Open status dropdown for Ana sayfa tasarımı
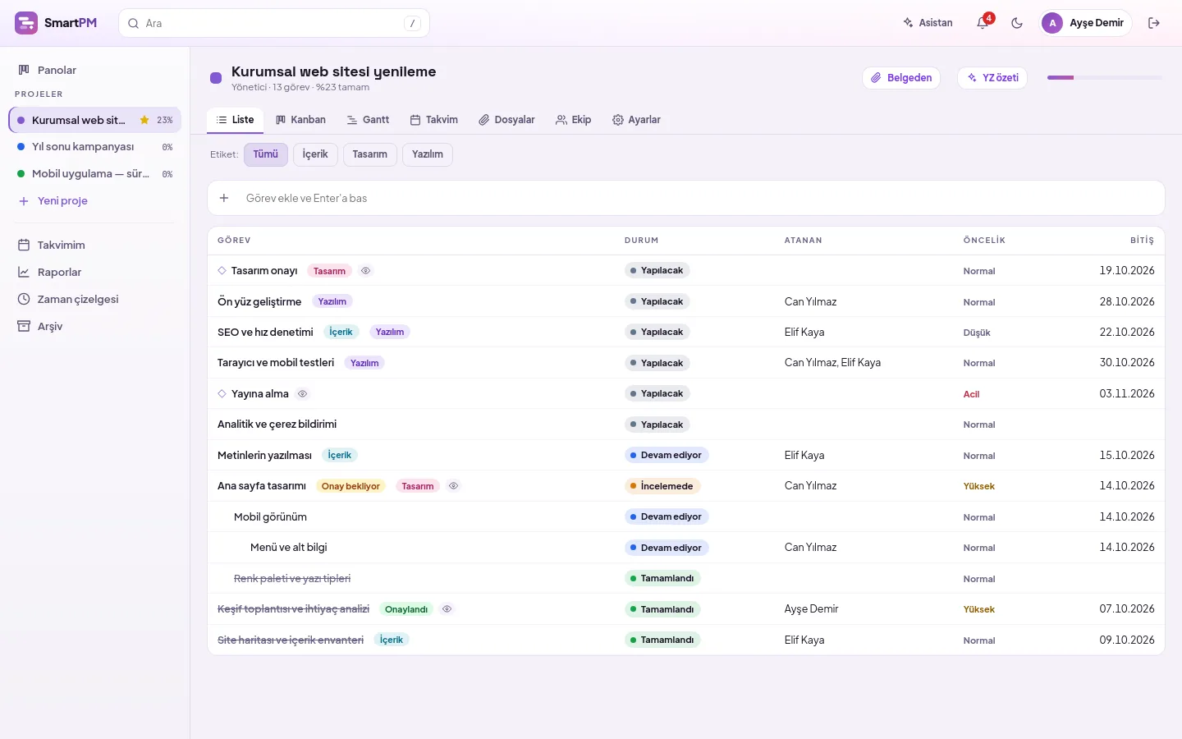Screen dimensions: 1182x739 tap(662, 486)
